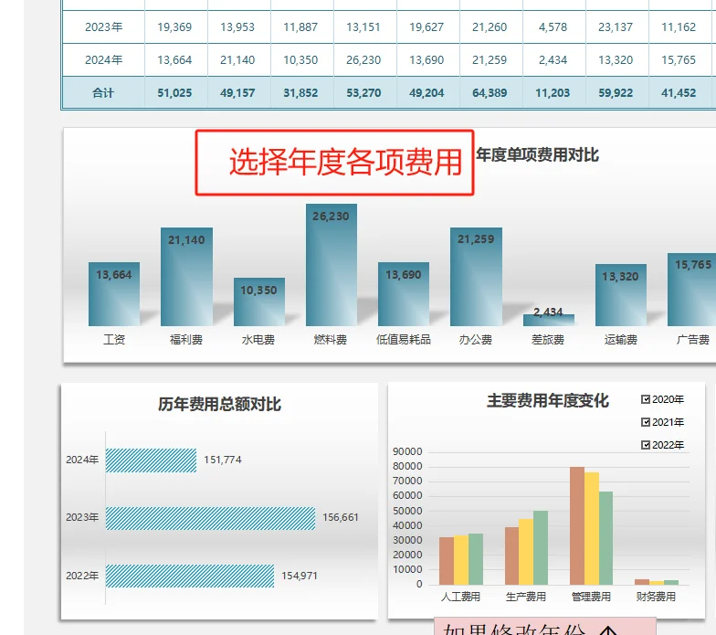Select the 低值易耗品 bar in the chart
Viewport: 716px width, 635px height.
click(404, 294)
